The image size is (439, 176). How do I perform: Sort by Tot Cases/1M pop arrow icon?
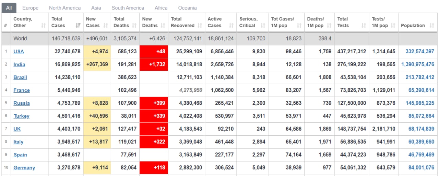[x=299, y=26]
